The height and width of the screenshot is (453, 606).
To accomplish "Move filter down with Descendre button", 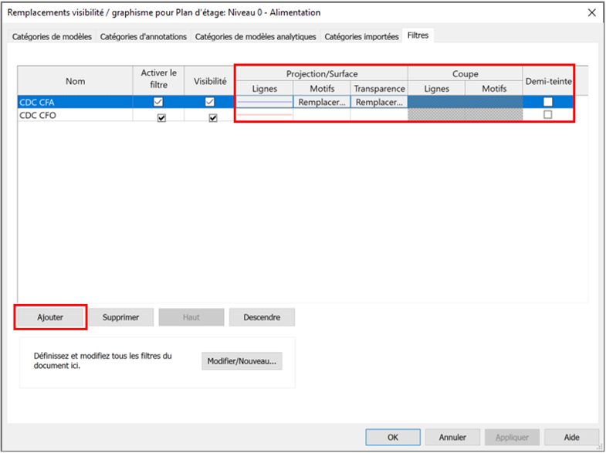I will (x=261, y=317).
